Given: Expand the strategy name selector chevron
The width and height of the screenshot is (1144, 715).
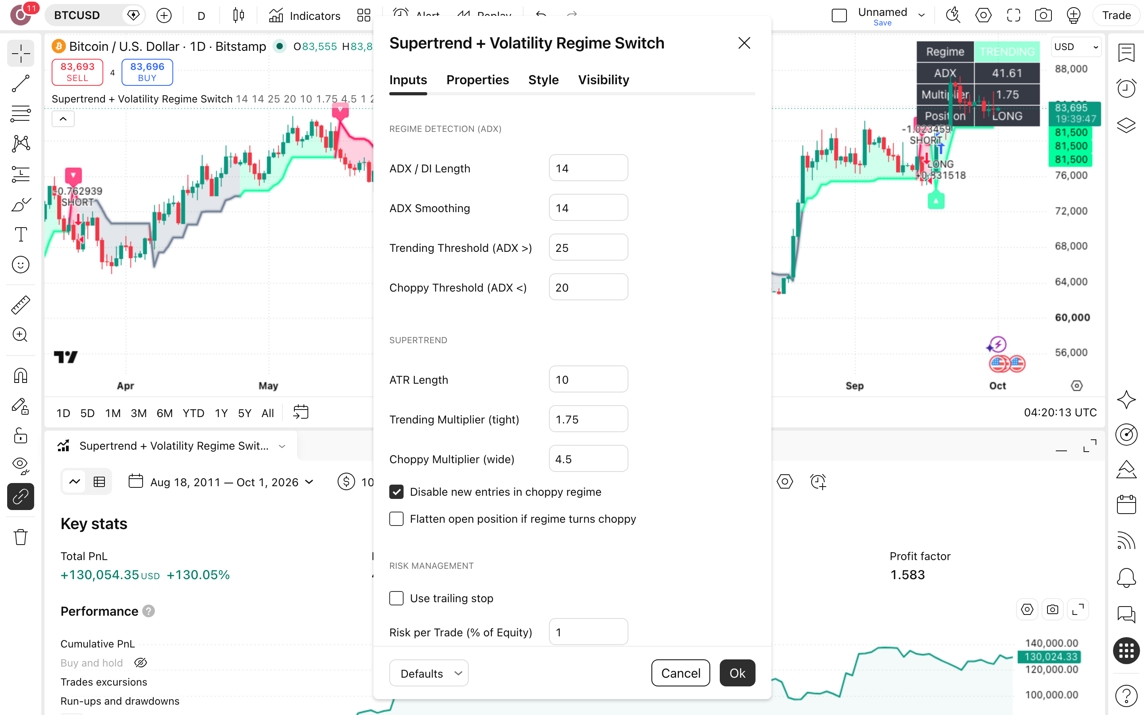Looking at the screenshot, I should coord(282,446).
